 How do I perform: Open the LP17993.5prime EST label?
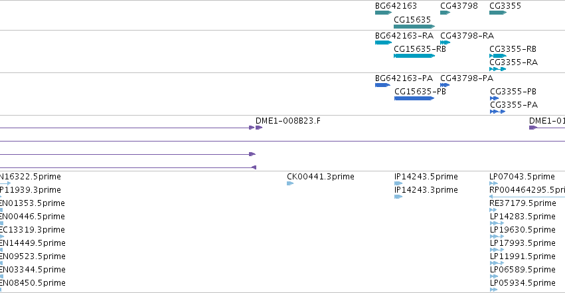point(523,243)
